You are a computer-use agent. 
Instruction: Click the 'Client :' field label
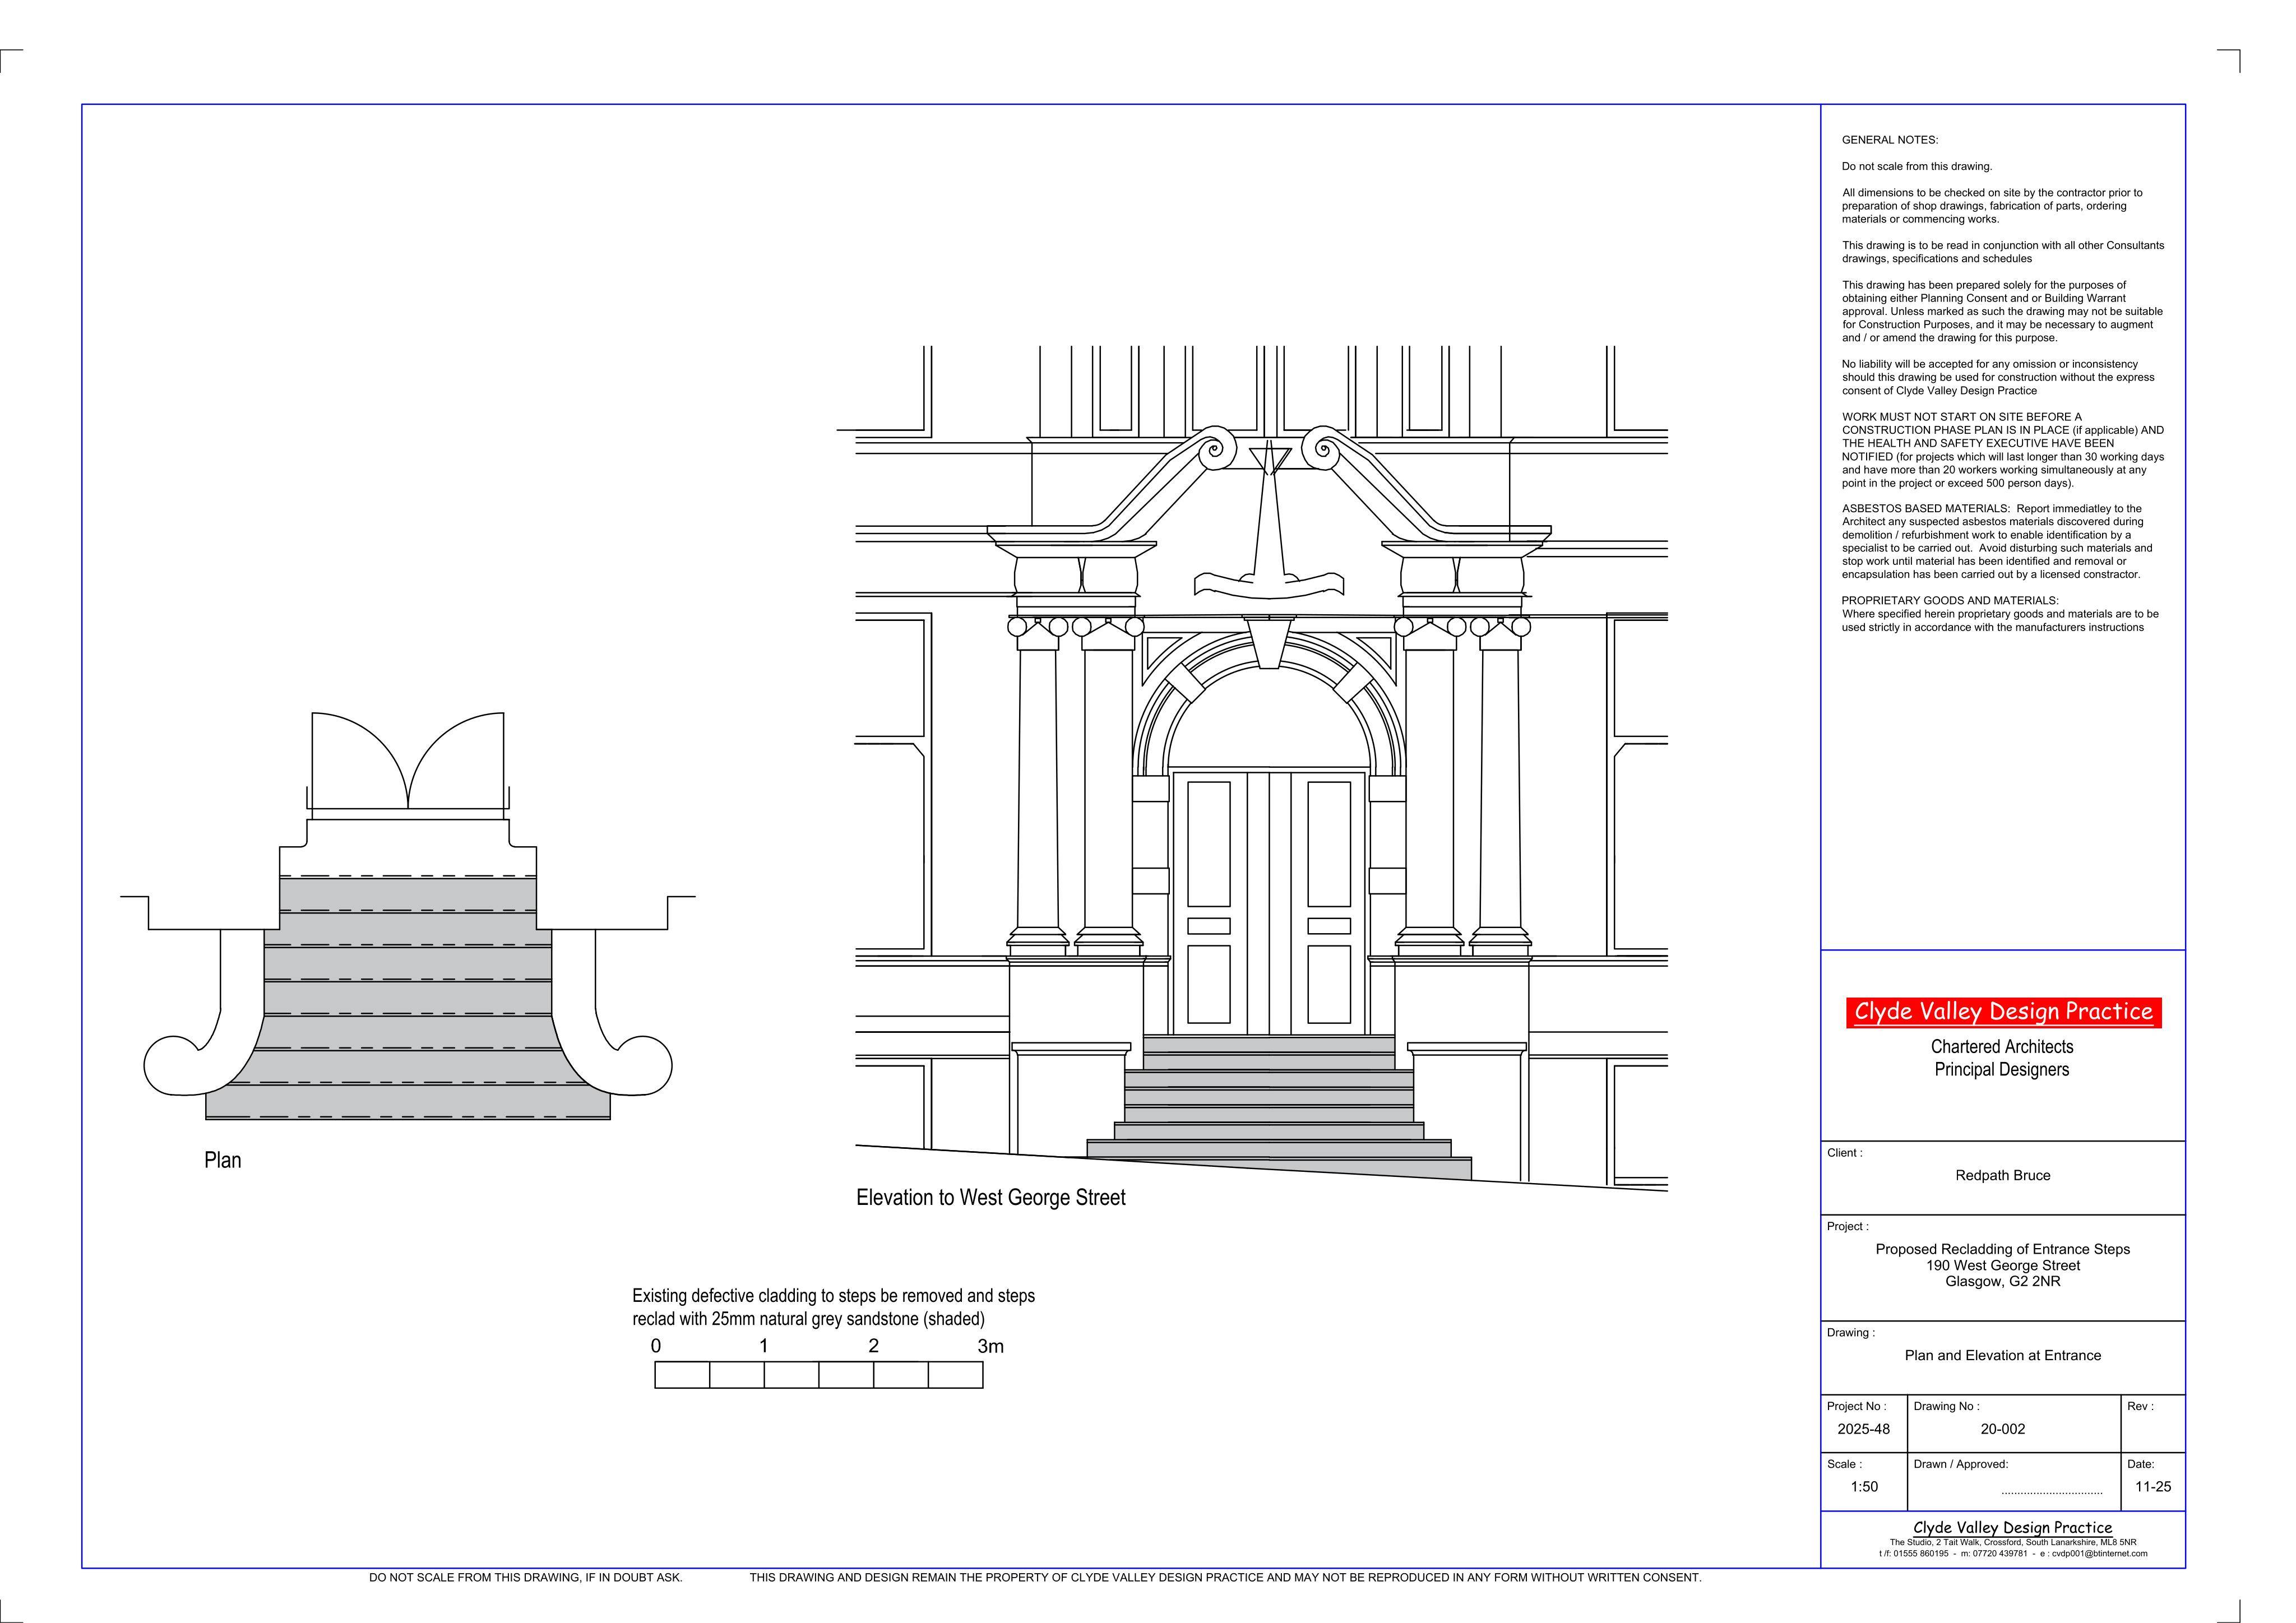coord(1845,1153)
